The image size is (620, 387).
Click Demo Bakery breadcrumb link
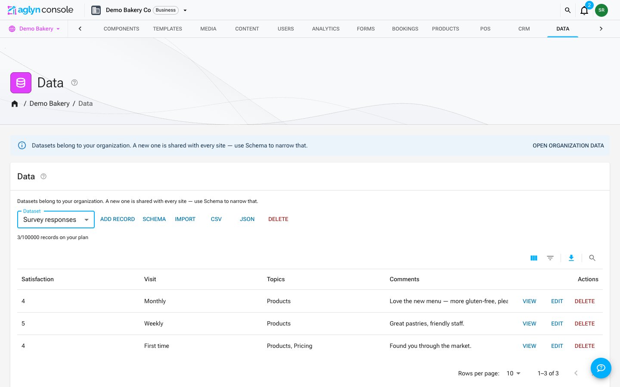tap(50, 104)
